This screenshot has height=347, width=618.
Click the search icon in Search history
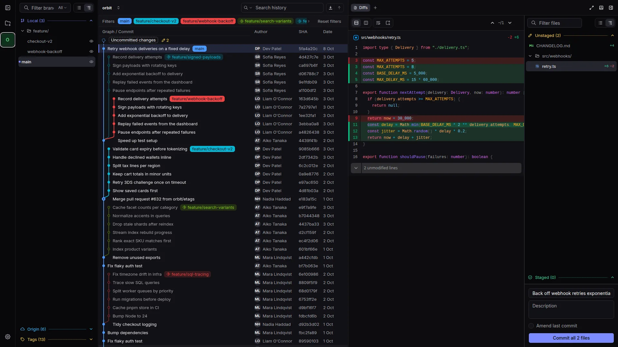[246, 8]
